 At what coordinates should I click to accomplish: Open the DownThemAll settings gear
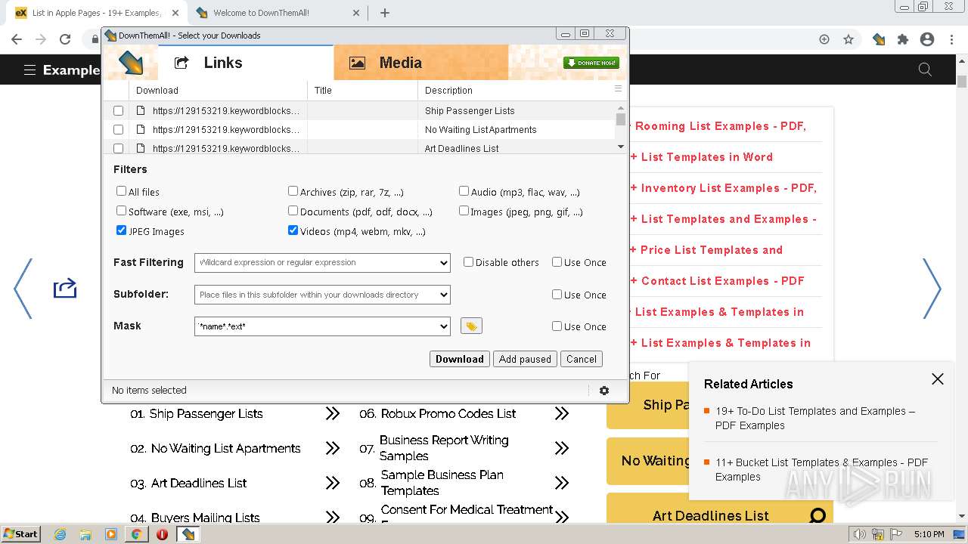(604, 391)
